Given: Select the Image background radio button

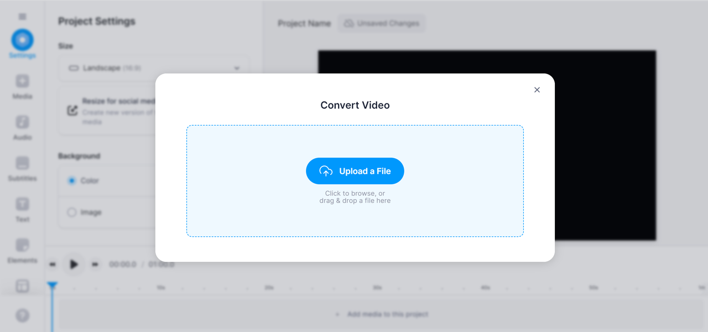Looking at the screenshot, I should tap(71, 212).
